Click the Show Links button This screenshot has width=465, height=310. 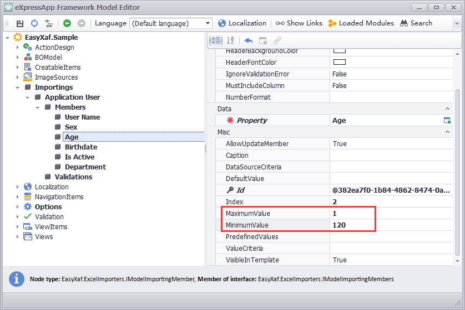coord(299,23)
